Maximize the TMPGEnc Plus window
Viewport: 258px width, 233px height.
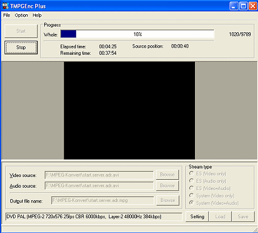pos(243,6)
